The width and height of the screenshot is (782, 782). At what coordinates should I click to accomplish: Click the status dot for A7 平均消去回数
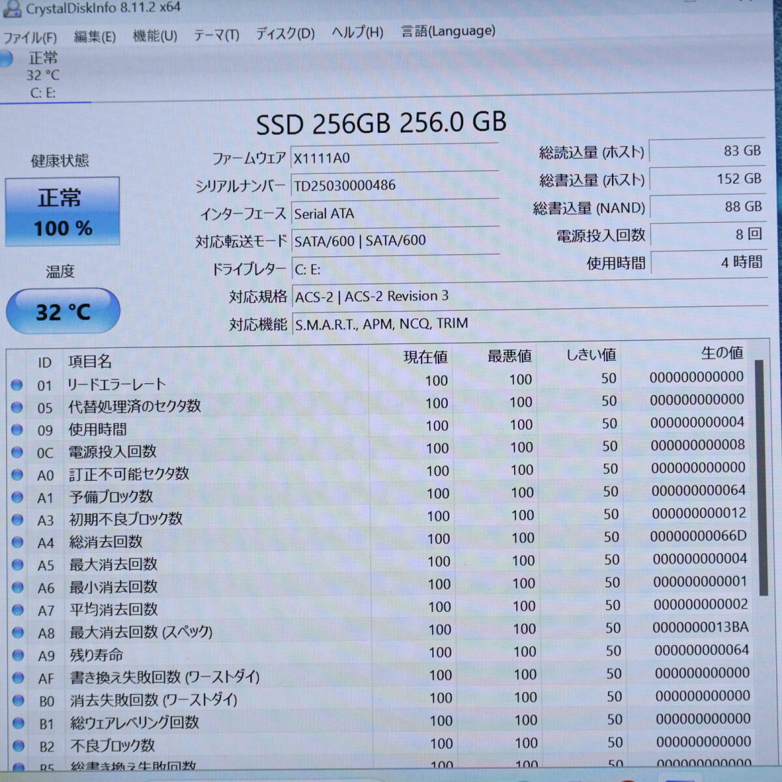tap(18, 611)
